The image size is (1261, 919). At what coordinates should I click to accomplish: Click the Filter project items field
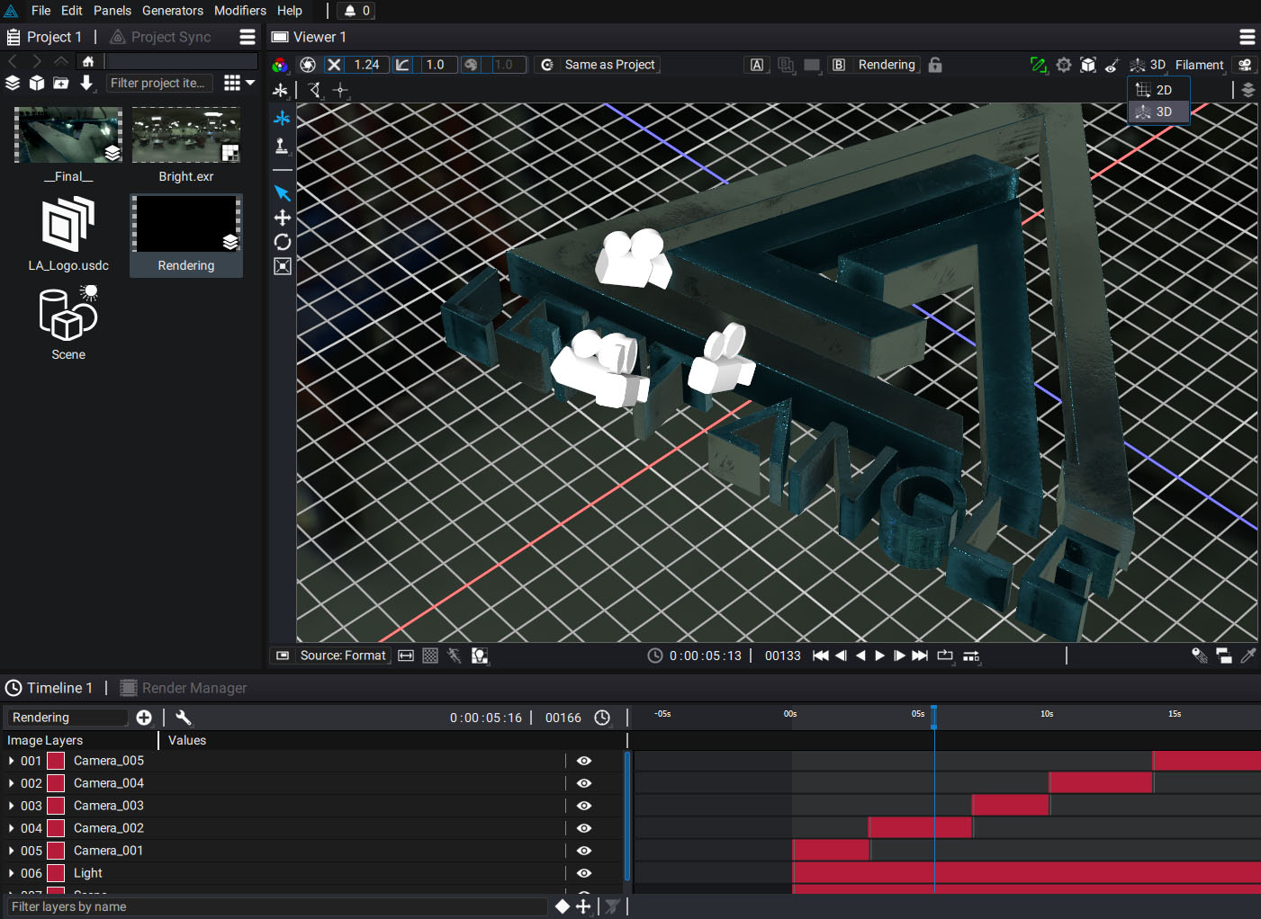pos(159,83)
